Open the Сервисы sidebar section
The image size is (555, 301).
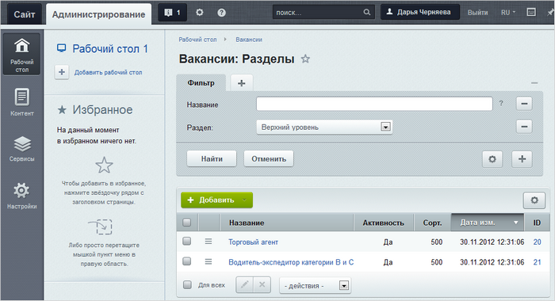point(22,149)
